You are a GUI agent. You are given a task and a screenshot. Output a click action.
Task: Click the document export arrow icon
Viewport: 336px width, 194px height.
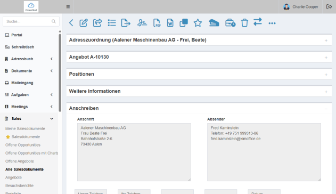tap(126, 23)
